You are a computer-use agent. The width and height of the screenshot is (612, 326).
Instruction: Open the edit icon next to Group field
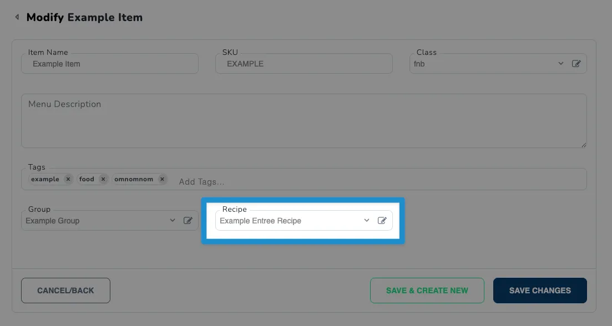click(x=188, y=220)
